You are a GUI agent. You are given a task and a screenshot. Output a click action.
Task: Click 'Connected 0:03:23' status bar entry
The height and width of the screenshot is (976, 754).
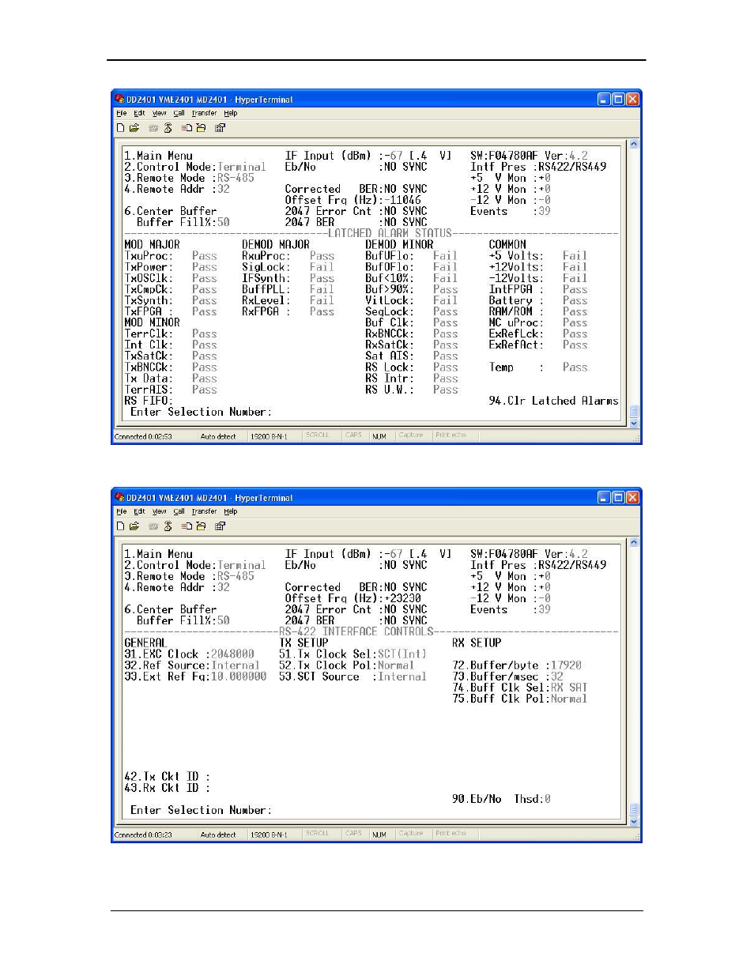(143, 835)
